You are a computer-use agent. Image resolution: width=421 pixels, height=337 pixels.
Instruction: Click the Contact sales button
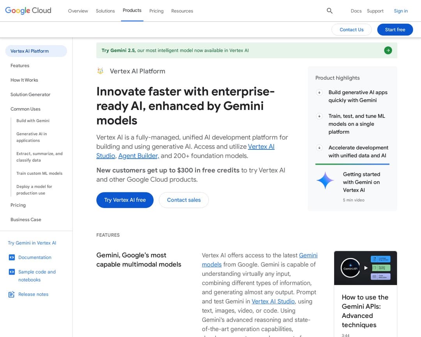click(x=184, y=200)
